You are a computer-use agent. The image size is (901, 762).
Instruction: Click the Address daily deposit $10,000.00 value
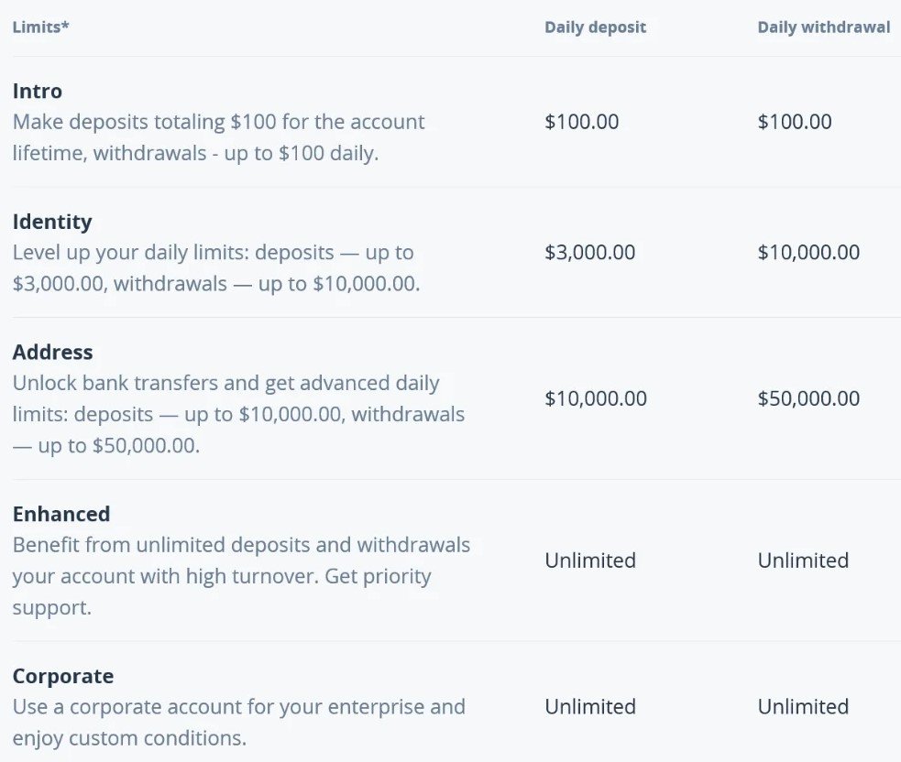(596, 398)
